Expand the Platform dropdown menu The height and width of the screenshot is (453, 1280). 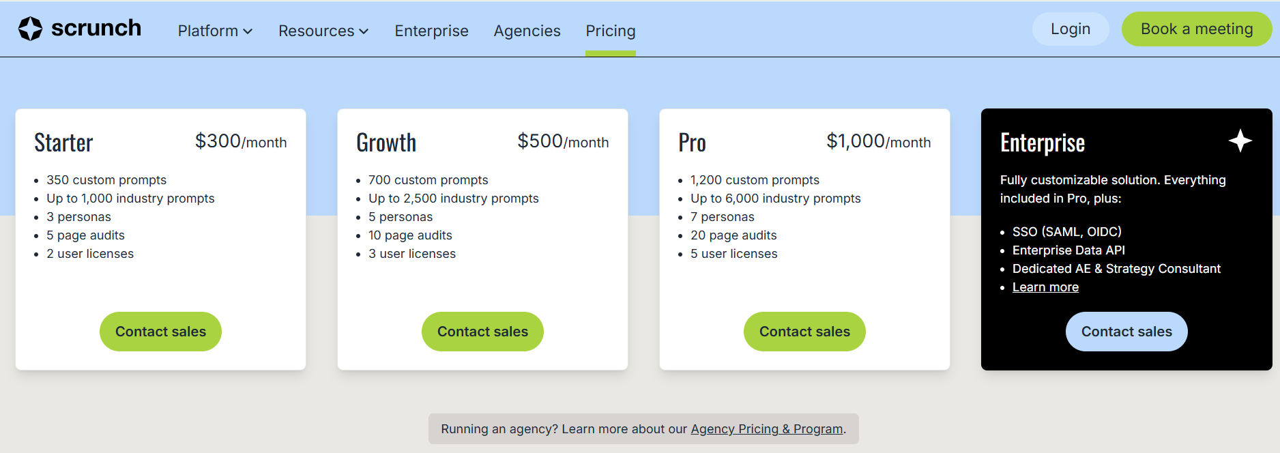coord(214,31)
